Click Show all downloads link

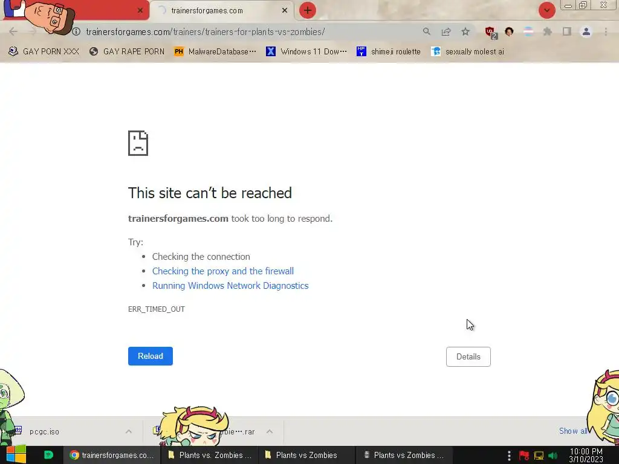(x=573, y=431)
